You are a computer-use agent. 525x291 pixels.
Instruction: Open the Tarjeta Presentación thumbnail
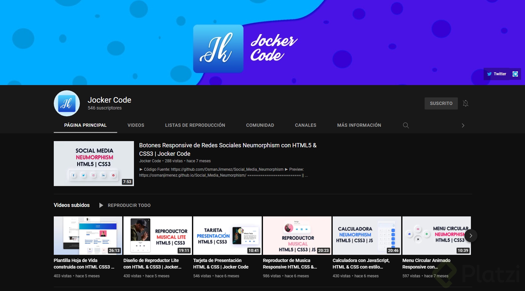click(x=227, y=236)
